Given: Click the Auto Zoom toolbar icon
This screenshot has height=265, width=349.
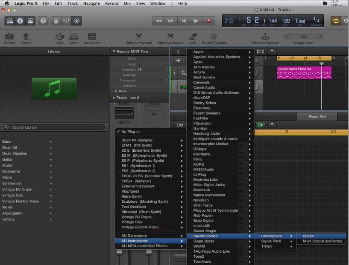Looking at the screenshot, I should point(92,37).
